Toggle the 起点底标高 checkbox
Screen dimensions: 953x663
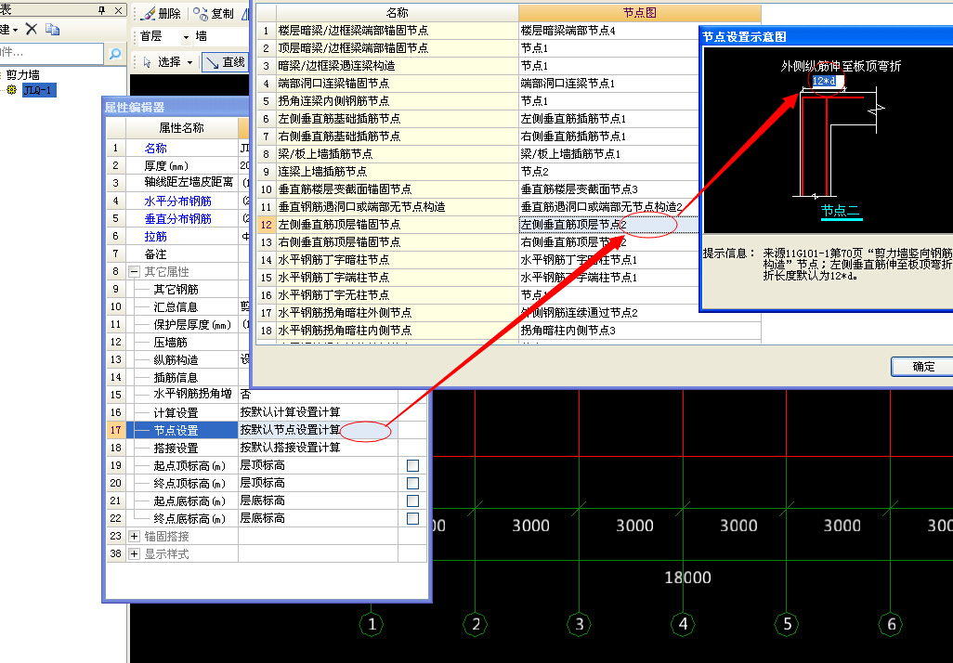[x=412, y=500]
